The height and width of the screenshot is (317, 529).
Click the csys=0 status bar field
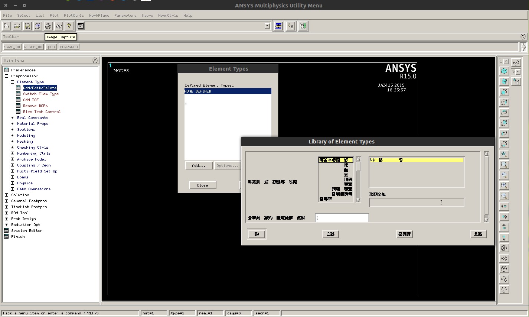click(x=238, y=313)
